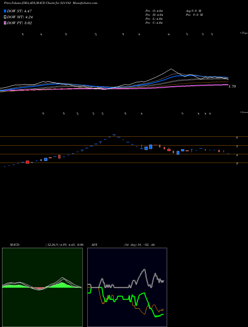Click the chart title mentioning MunafaSutra.com
The height and width of the screenshot is (327, 248).
pos(51,3)
